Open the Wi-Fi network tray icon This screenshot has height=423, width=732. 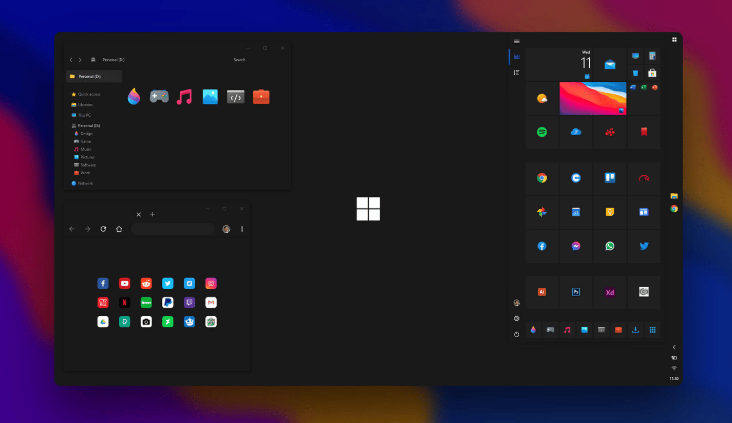[674, 368]
